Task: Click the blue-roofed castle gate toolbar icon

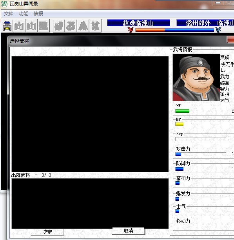Action: [7, 26]
